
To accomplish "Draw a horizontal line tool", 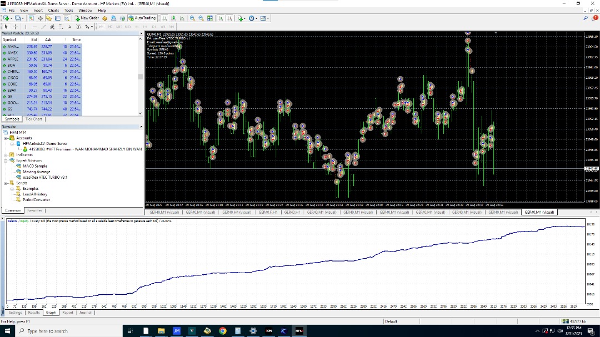I will pos(34,27).
